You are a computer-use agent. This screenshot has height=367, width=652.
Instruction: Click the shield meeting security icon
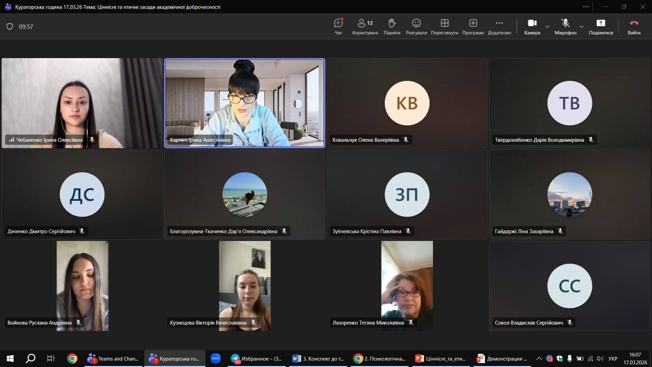(10, 27)
